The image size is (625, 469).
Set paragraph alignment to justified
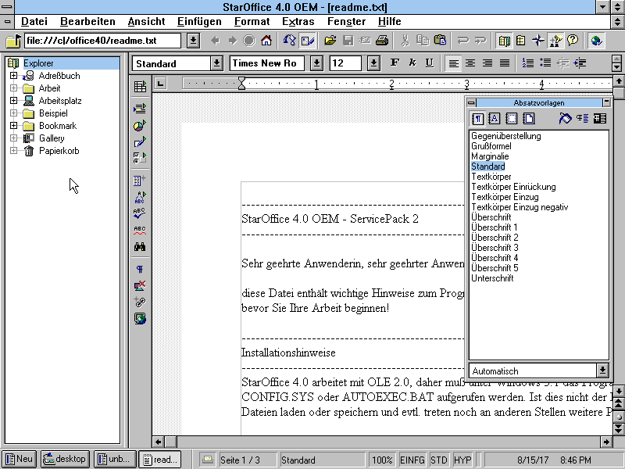pos(505,63)
